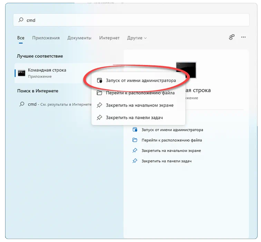Click large Command Prompt thumbnail in preview pane
Image resolution: width=261 pixels, height=242 pixels.
pos(186,70)
